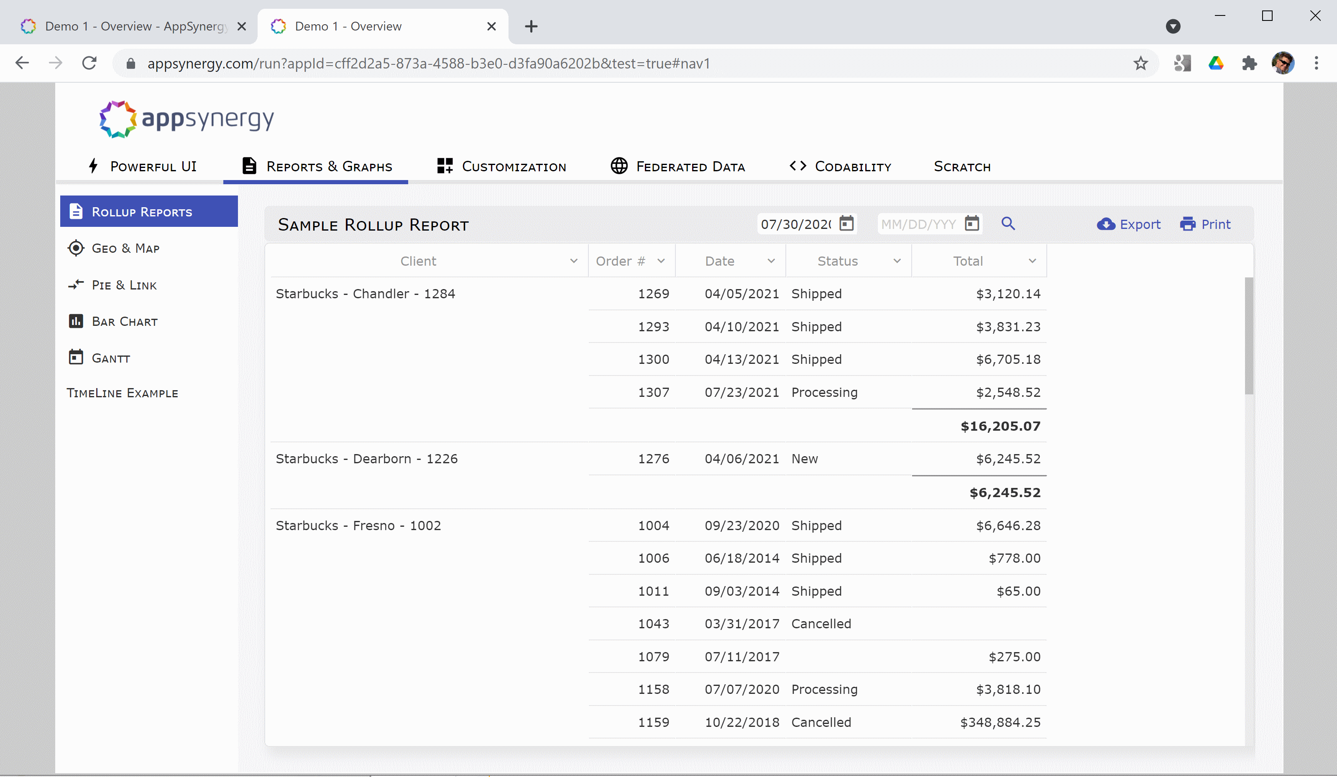Click the Gantt calendar icon in sidebar

(76, 357)
